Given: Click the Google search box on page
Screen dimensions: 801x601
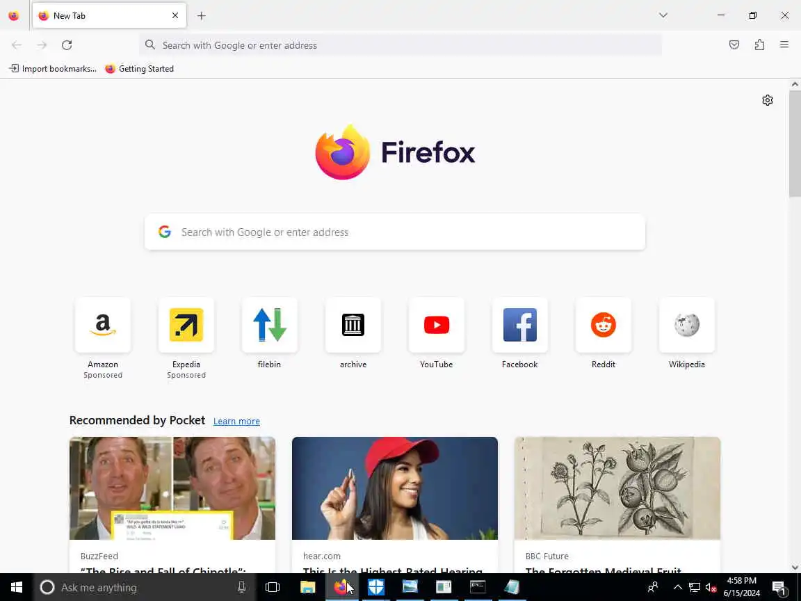Looking at the screenshot, I should (x=395, y=232).
